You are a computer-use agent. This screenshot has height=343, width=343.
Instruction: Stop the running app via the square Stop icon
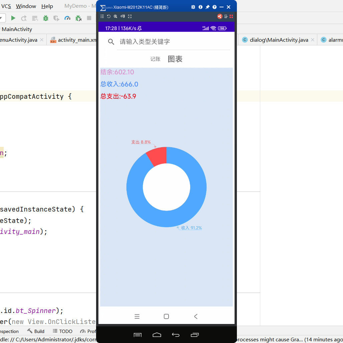point(89,18)
